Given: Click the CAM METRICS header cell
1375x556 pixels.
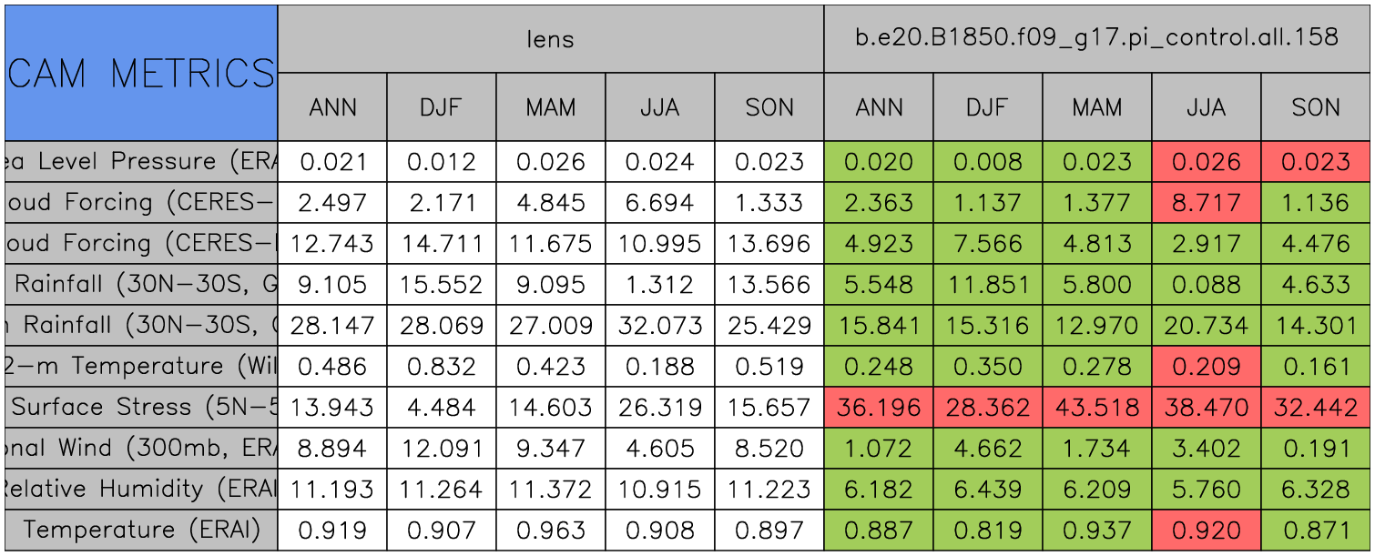Looking at the screenshot, I should 141,73.
